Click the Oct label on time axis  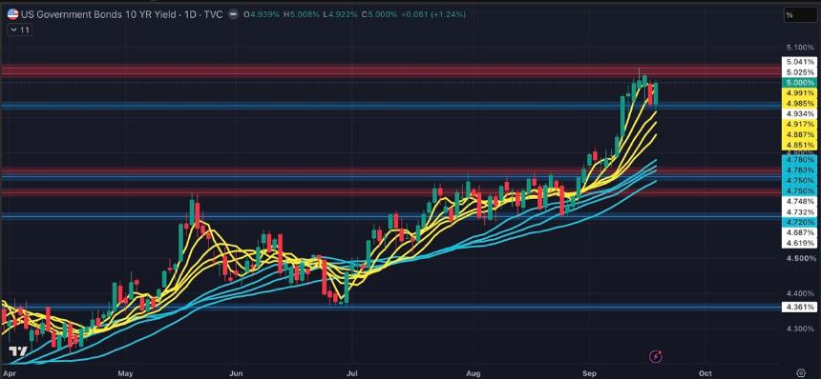click(x=705, y=373)
